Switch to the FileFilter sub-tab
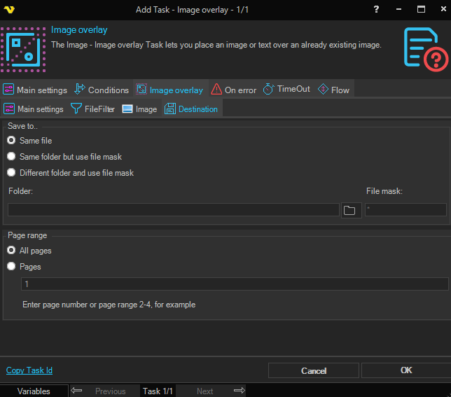Screen dimensions: 451x397 point(92,109)
